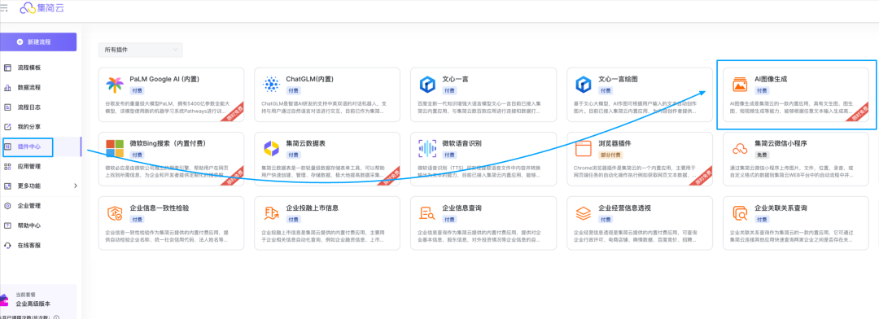Click the AI图像生成 orange icon

tap(741, 85)
